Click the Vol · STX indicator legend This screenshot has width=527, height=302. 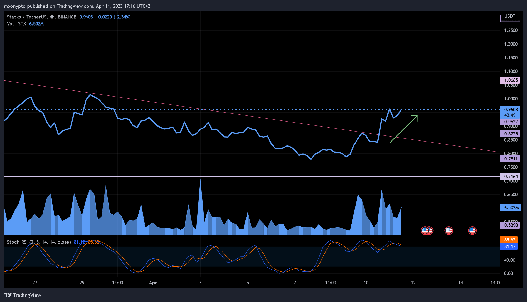point(16,24)
